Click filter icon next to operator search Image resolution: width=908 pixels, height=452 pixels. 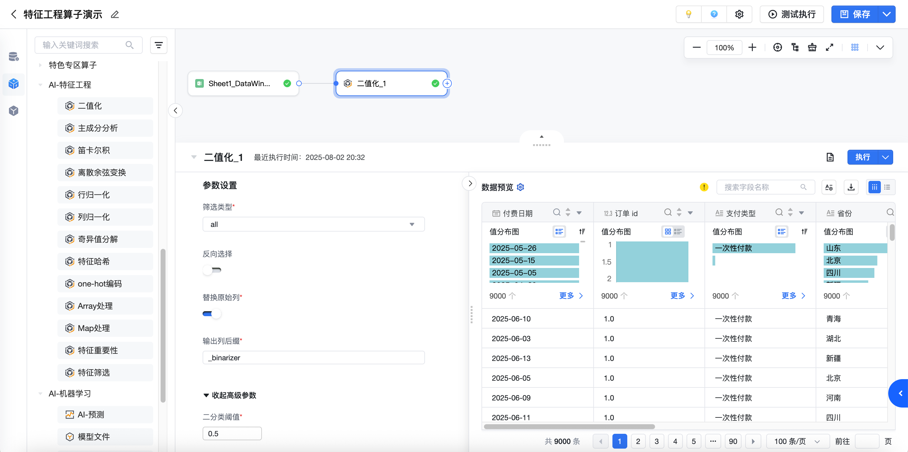[159, 45]
